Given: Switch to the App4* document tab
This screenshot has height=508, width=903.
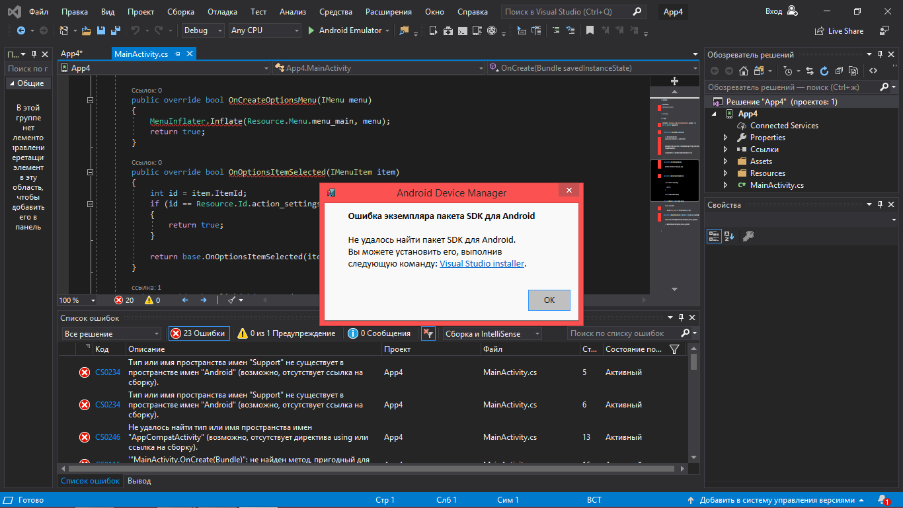Looking at the screenshot, I should pyautogui.click(x=71, y=54).
